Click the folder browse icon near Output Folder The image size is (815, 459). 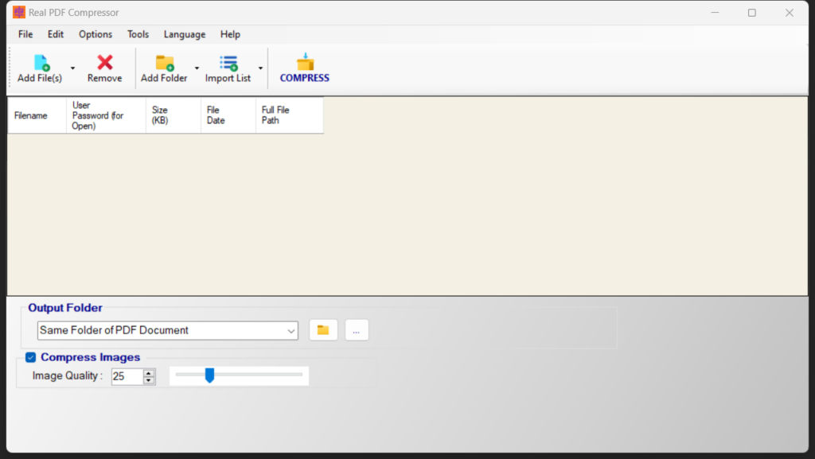[x=323, y=329]
